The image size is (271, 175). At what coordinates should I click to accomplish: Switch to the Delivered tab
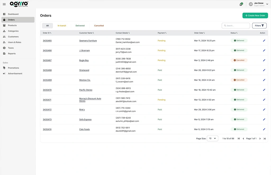(x=80, y=26)
